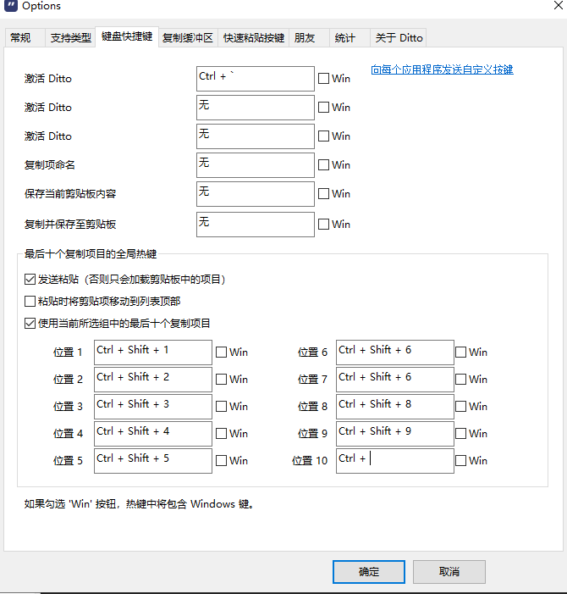Switch to the 常规 tab

[x=25, y=38]
